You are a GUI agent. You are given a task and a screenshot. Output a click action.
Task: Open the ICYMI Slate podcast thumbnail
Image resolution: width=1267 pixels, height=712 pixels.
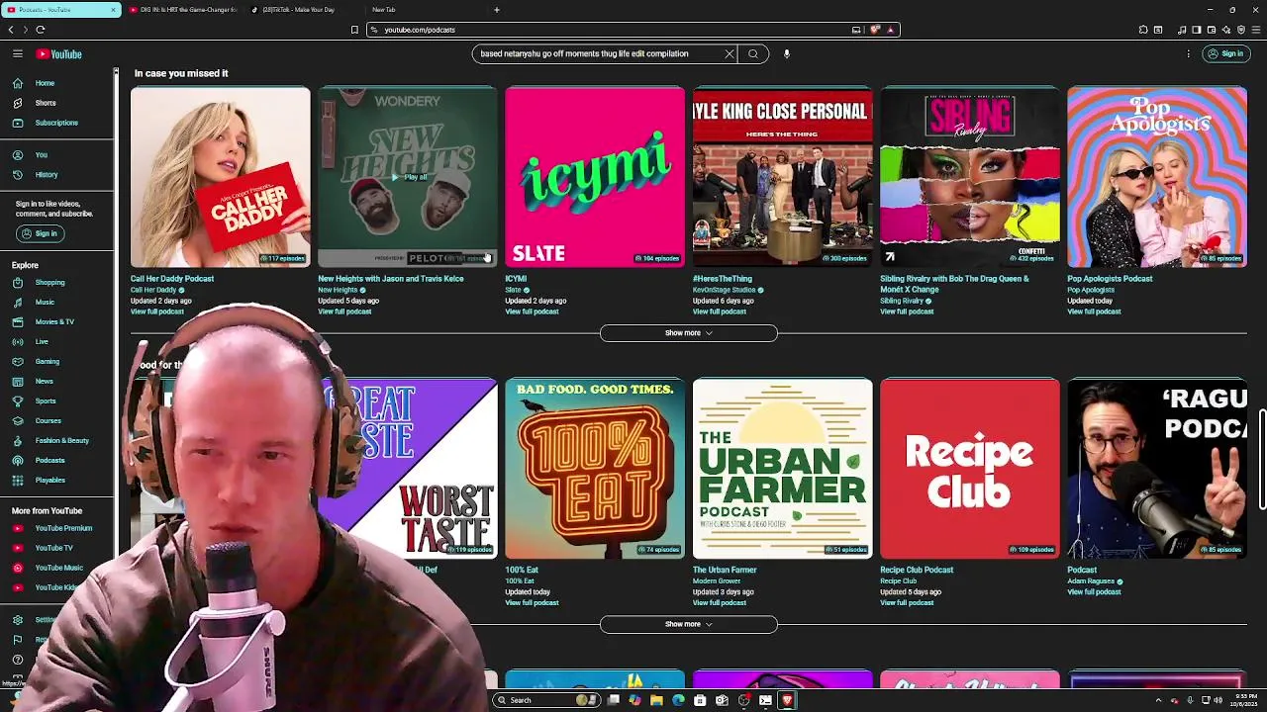point(595,177)
